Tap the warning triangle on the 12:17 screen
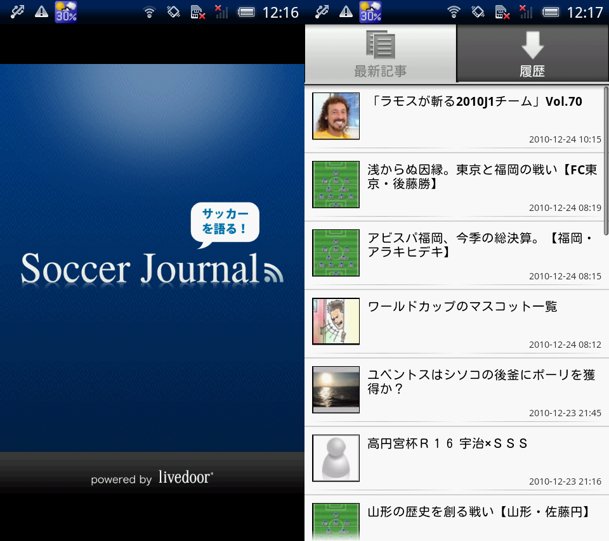Viewport: 609px width, 541px height. tap(346, 12)
